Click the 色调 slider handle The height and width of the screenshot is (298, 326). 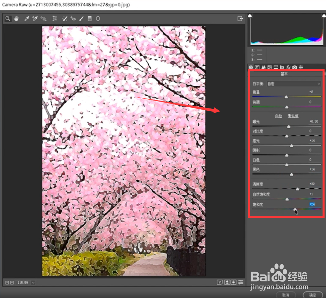point(287,107)
